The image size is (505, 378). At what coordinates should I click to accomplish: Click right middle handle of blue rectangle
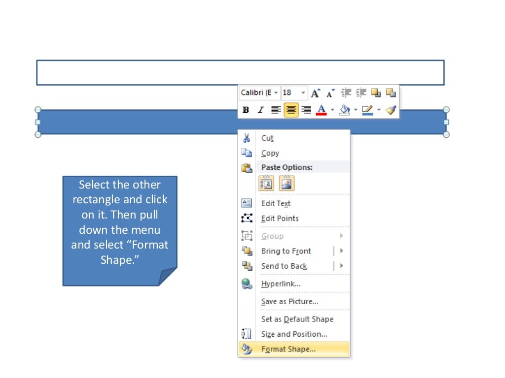click(446, 122)
